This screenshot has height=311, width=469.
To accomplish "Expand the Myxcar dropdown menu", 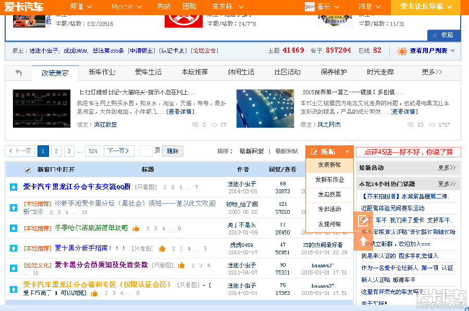I will [x=127, y=7].
